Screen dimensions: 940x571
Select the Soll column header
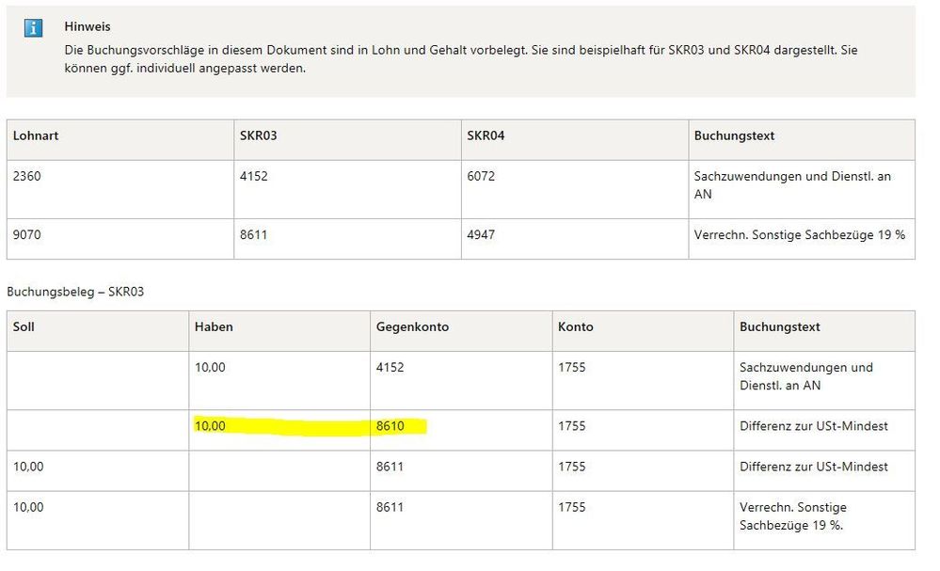pyautogui.click(x=24, y=327)
